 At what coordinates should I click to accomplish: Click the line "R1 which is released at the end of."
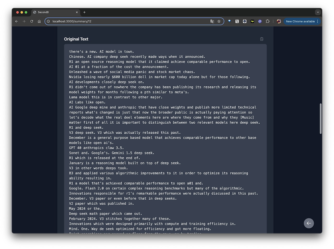pos(104,158)
